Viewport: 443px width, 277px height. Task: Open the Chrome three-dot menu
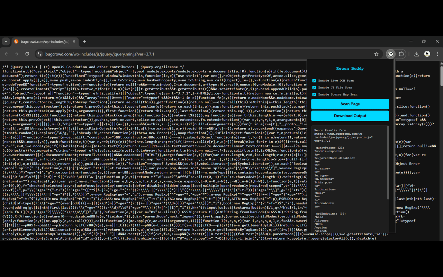click(x=437, y=54)
